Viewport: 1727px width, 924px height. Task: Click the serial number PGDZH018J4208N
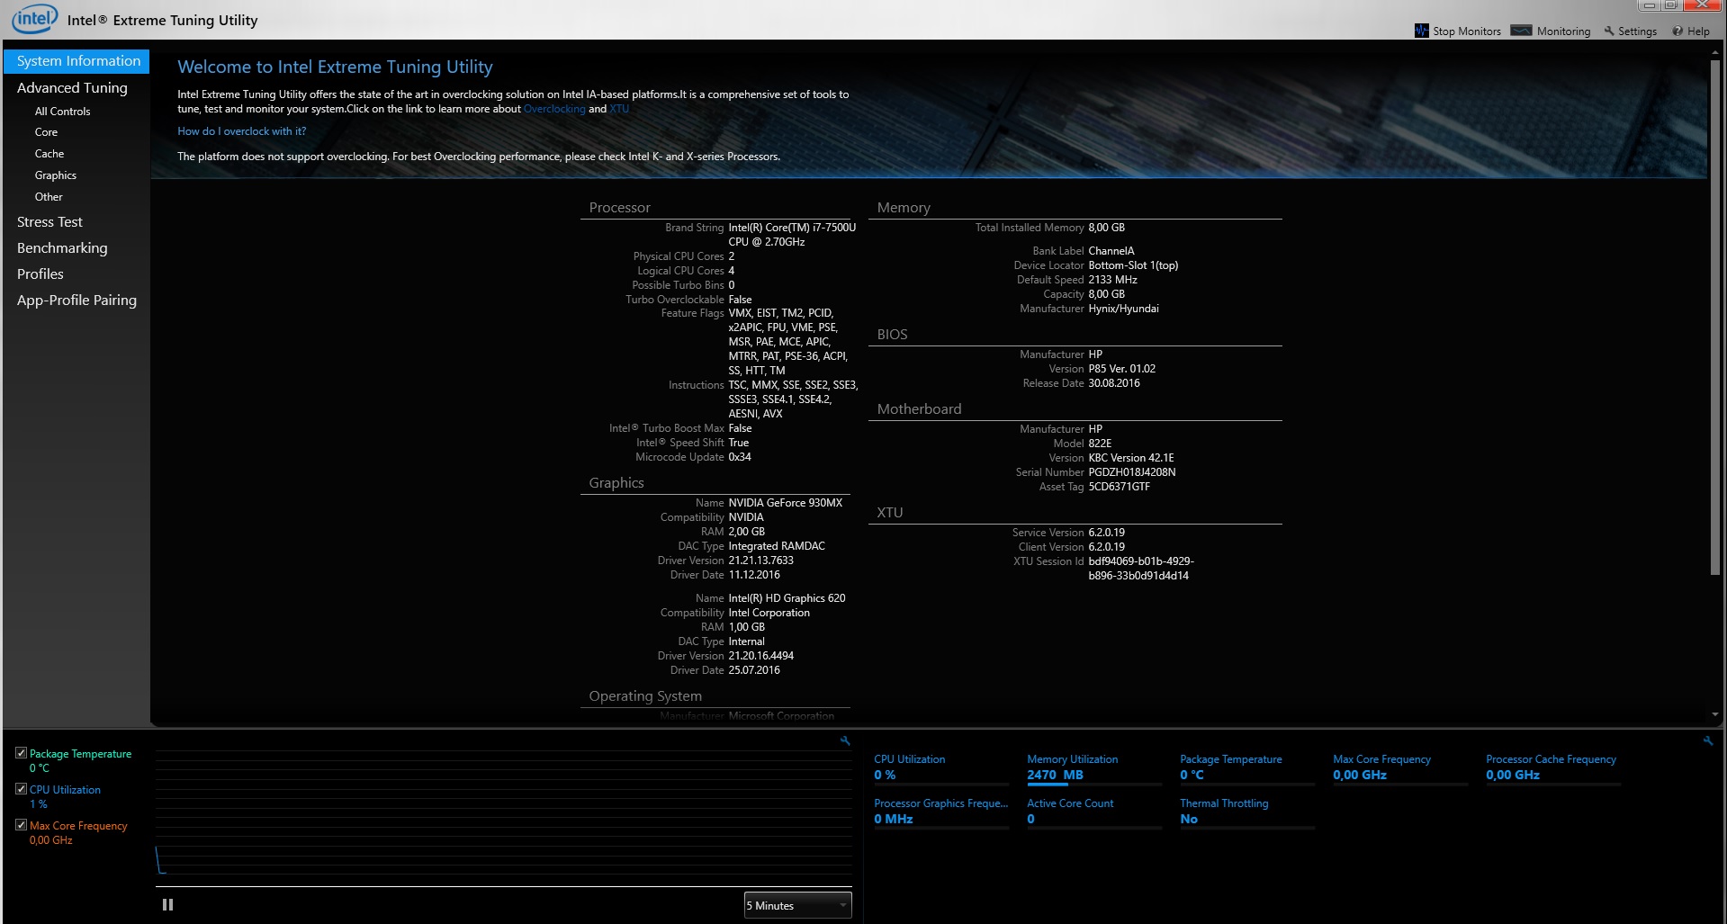click(1132, 472)
